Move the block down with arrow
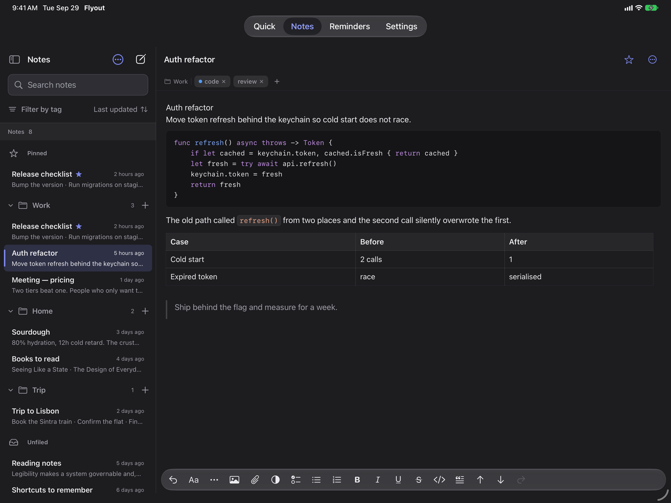The height and width of the screenshot is (503, 671). [x=501, y=480]
